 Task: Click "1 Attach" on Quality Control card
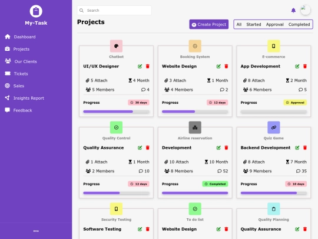click(x=97, y=162)
